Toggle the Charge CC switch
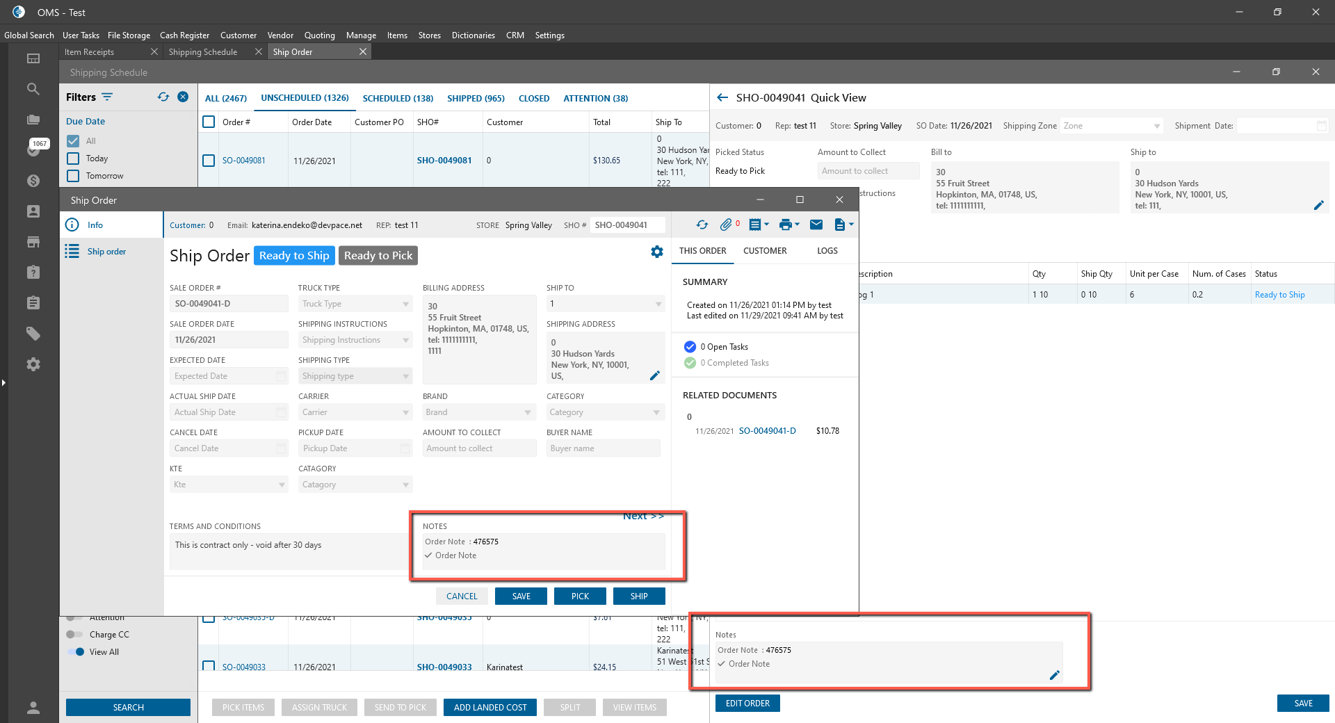The width and height of the screenshot is (1335, 723). 74,634
